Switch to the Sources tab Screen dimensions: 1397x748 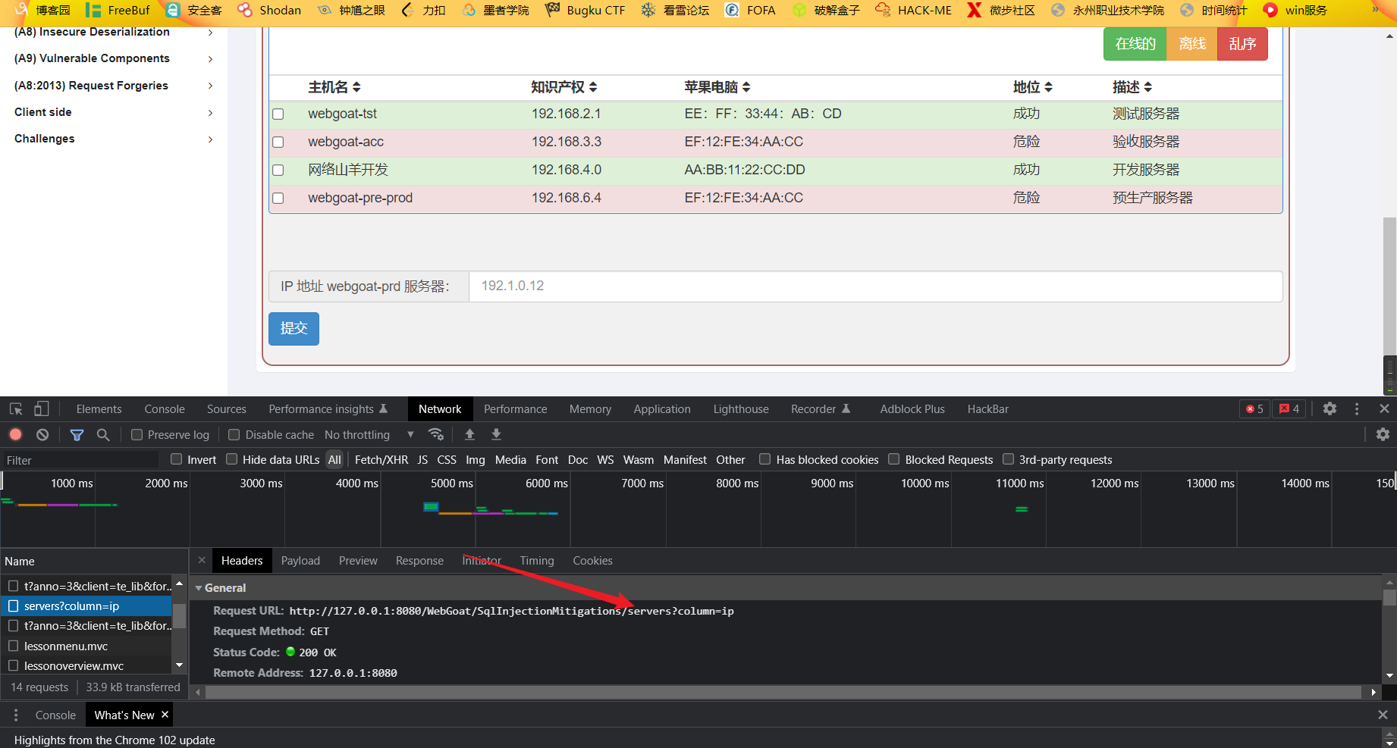(x=227, y=409)
